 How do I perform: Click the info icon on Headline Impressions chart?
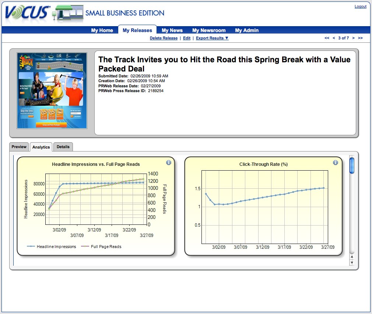coord(168,163)
